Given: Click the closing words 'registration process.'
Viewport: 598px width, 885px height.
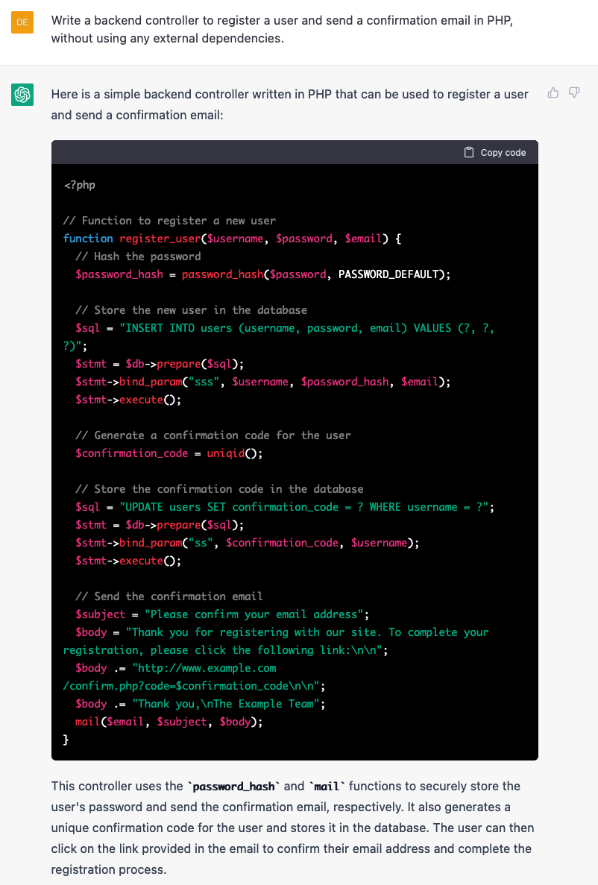Looking at the screenshot, I should pos(108,869).
